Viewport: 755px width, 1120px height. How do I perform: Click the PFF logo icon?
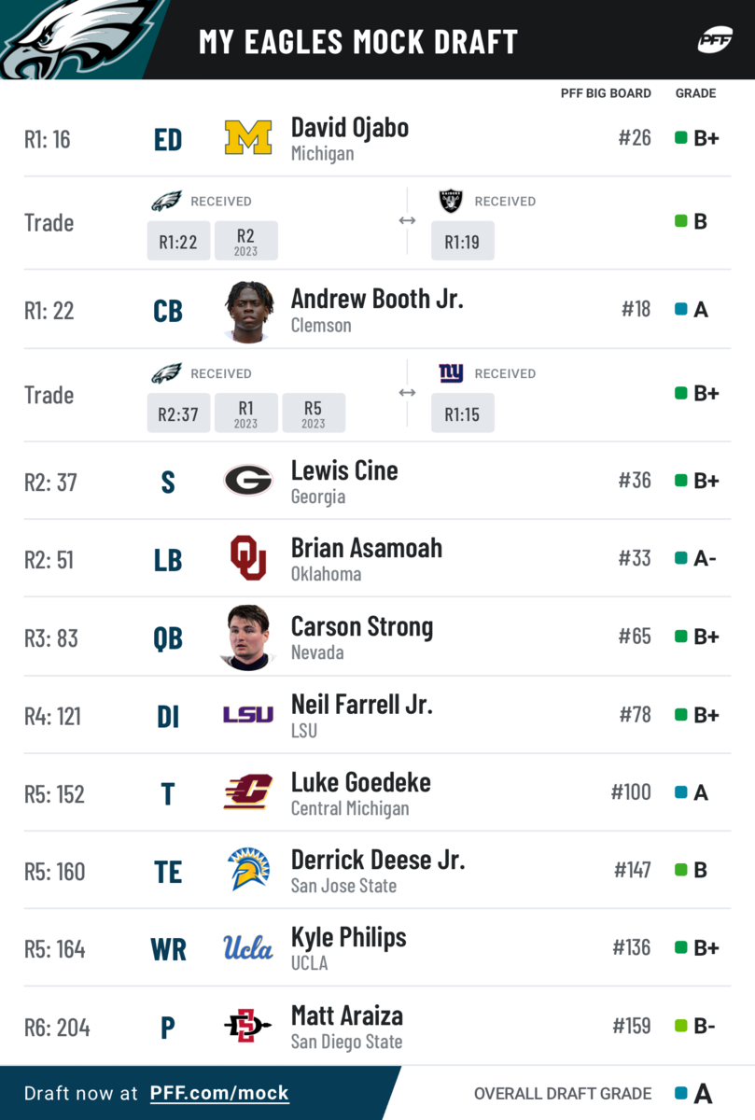(x=715, y=40)
